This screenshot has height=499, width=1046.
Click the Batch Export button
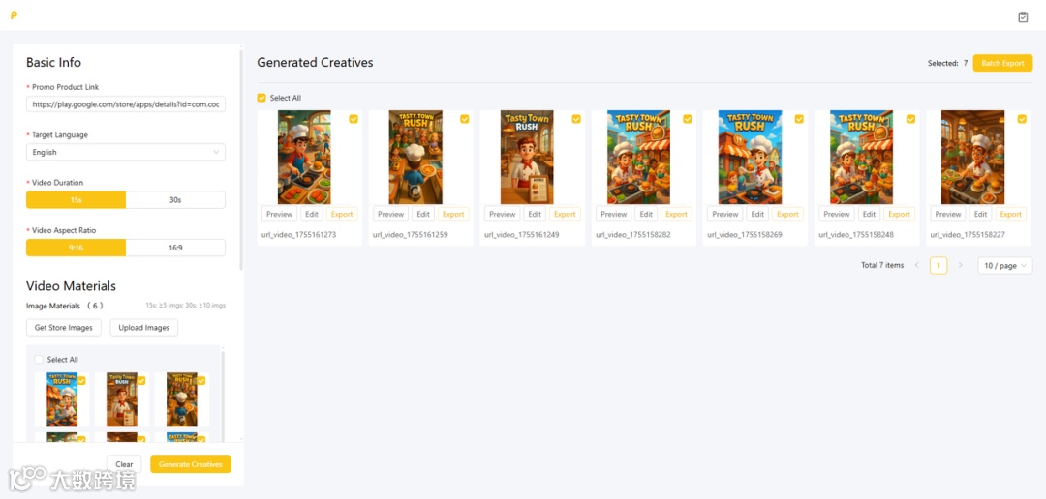tap(1002, 63)
